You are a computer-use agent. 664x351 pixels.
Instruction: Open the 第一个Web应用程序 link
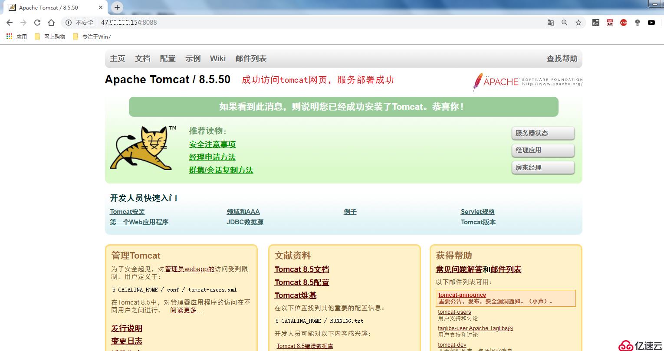pos(139,222)
